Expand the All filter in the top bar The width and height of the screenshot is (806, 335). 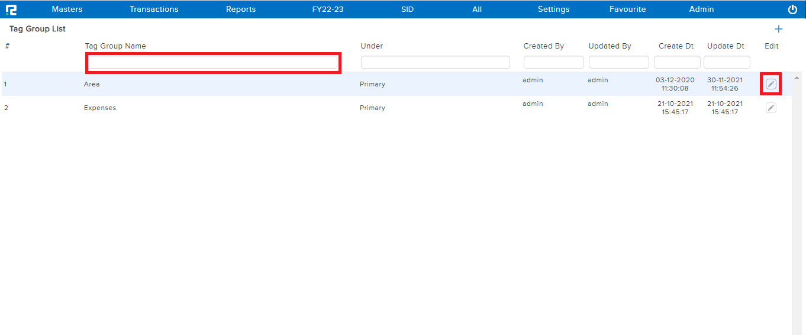[x=477, y=9]
